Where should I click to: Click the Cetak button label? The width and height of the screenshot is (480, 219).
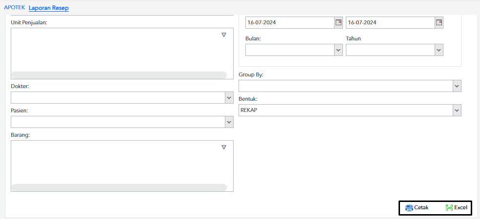pyautogui.click(x=421, y=208)
